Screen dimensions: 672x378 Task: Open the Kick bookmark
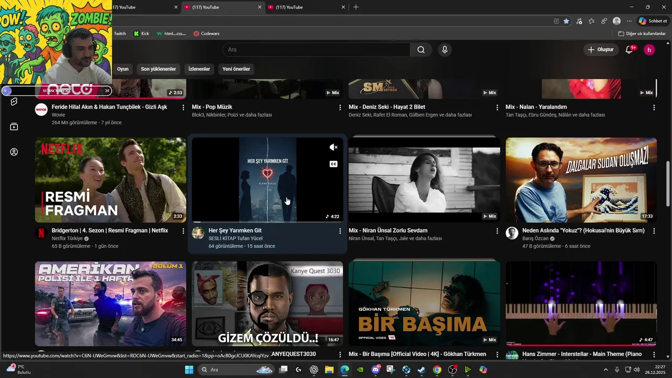point(141,34)
